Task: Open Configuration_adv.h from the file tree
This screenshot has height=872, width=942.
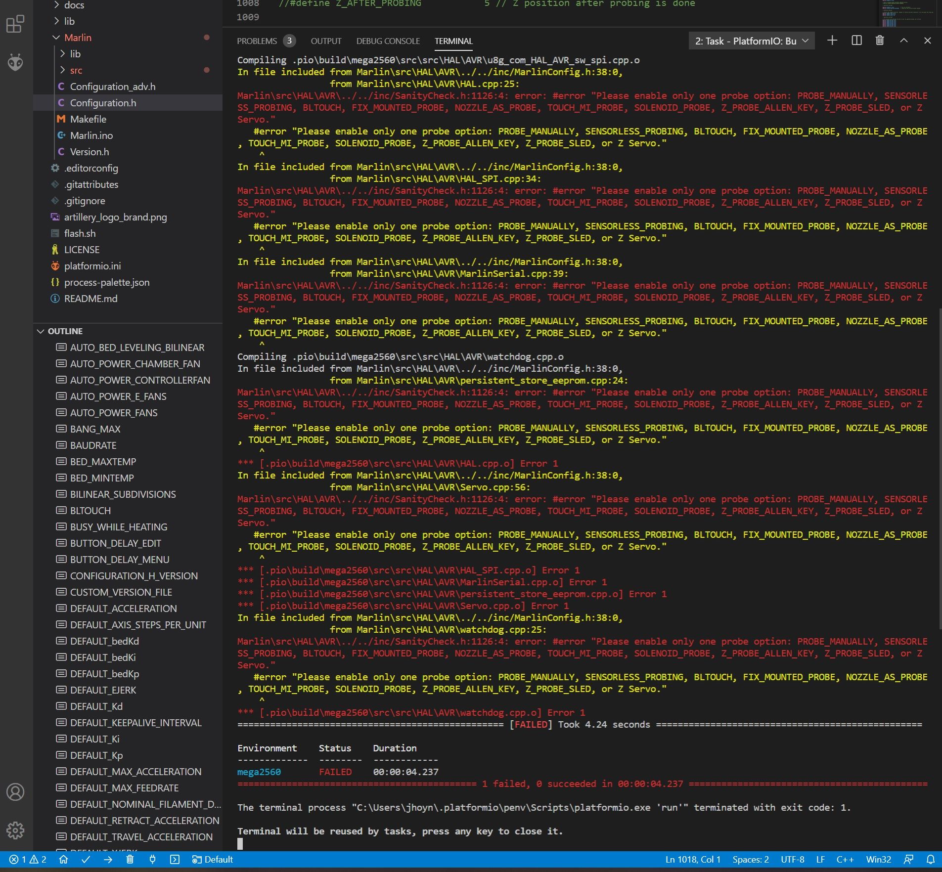Action: pyautogui.click(x=112, y=87)
